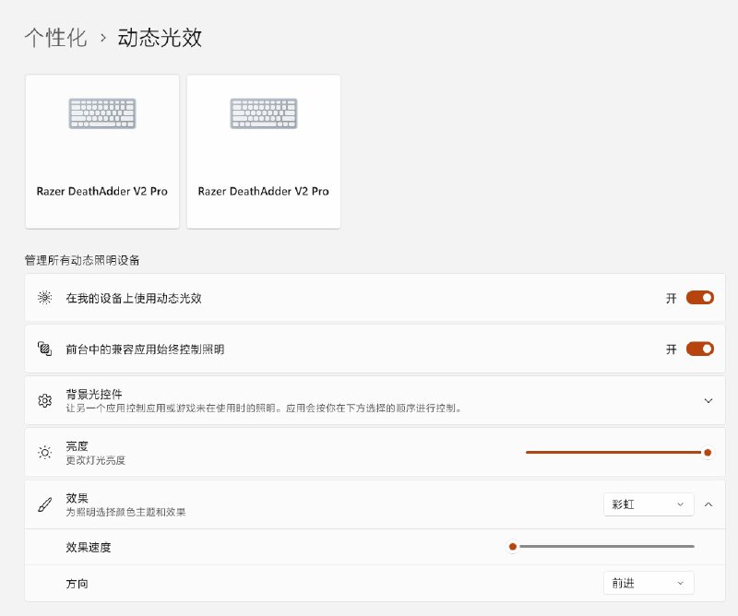738x616 pixels.
Task: Click the overlapping apps icon beside 前台中的兼容应用始终控制照明
Action: click(x=44, y=349)
